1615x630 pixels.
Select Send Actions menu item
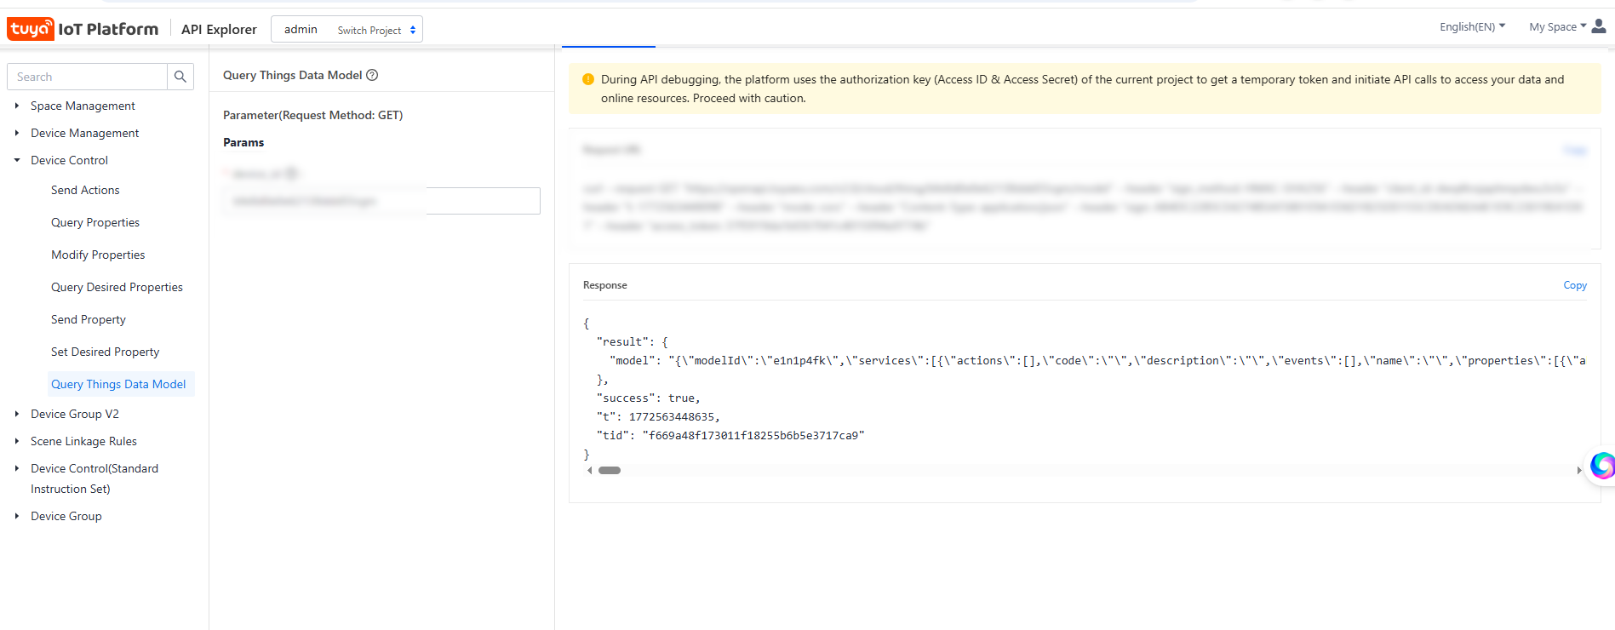(x=85, y=190)
